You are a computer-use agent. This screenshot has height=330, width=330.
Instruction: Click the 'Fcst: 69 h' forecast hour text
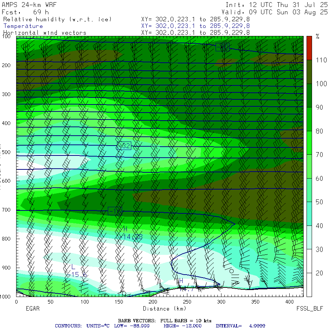25,12
